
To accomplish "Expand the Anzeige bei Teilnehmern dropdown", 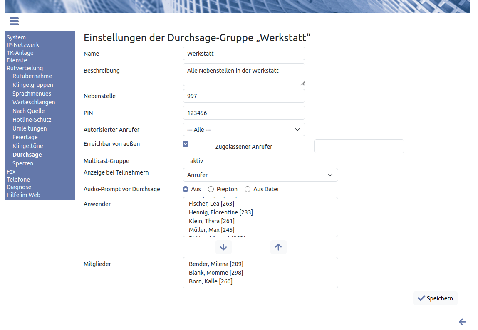I will click(260, 175).
